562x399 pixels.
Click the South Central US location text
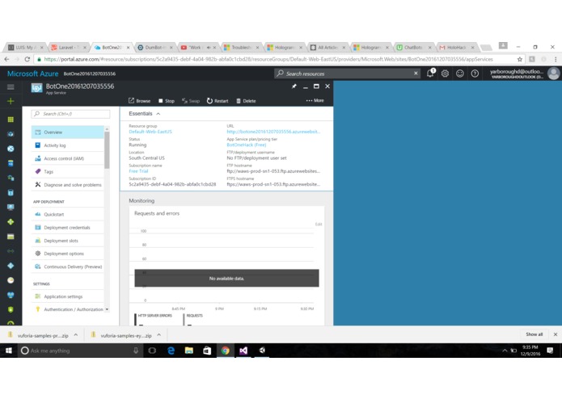[x=146, y=157]
